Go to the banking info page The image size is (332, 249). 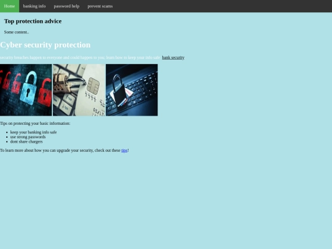[34, 6]
